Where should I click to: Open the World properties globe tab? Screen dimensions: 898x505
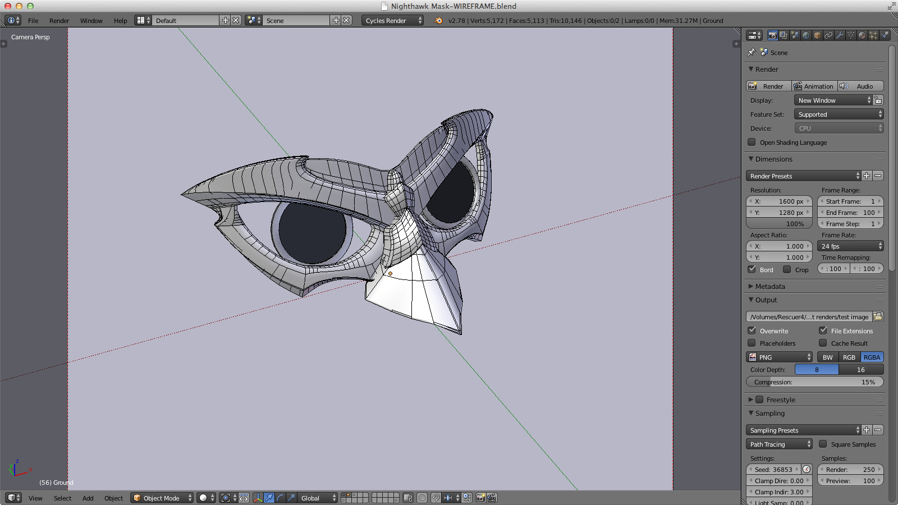807,35
